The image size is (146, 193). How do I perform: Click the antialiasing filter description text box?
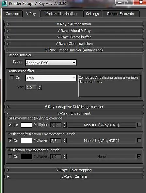coord(110,86)
